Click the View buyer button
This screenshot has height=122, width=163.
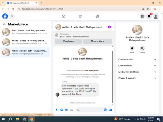pyautogui.click(x=68, y=41)
